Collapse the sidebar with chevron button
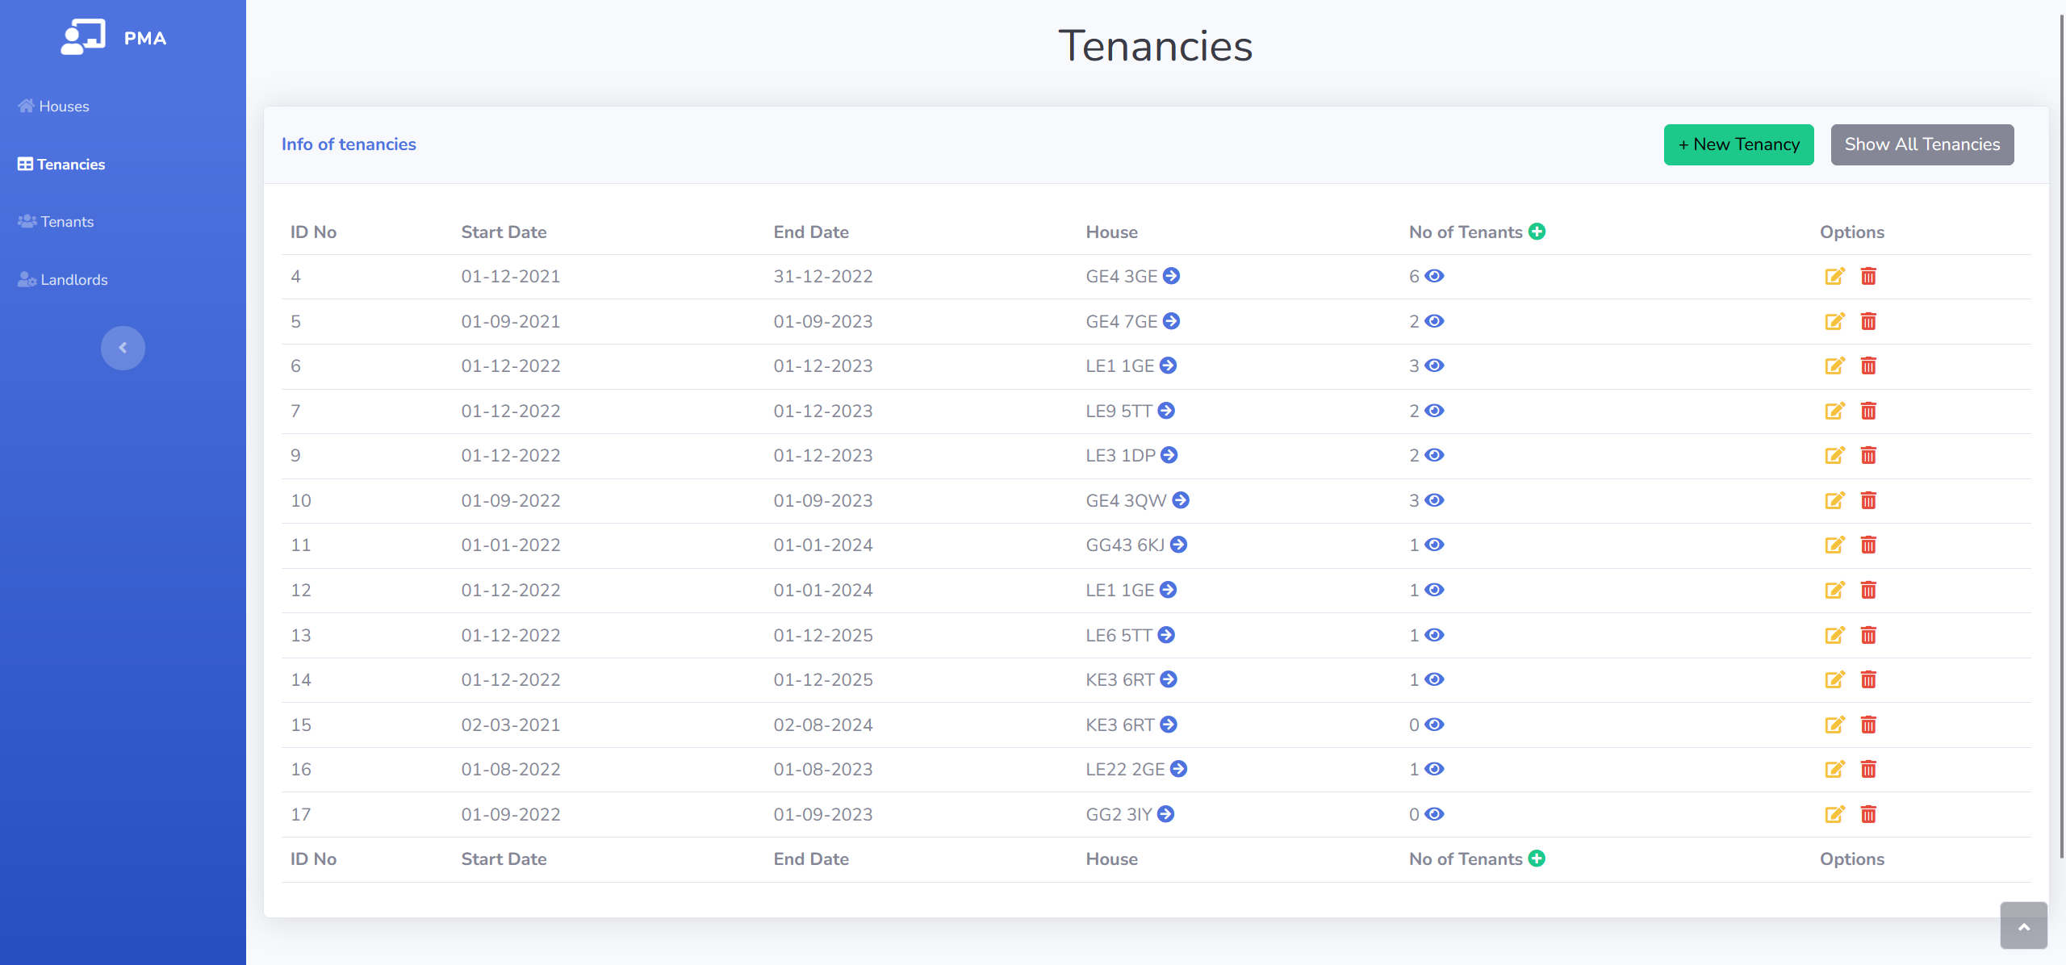Viewport: 2066px width, 965px height. coord(123,348)
